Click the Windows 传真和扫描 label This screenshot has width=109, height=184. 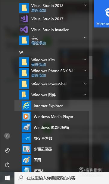pyautogui.click(x=51, y=127)
